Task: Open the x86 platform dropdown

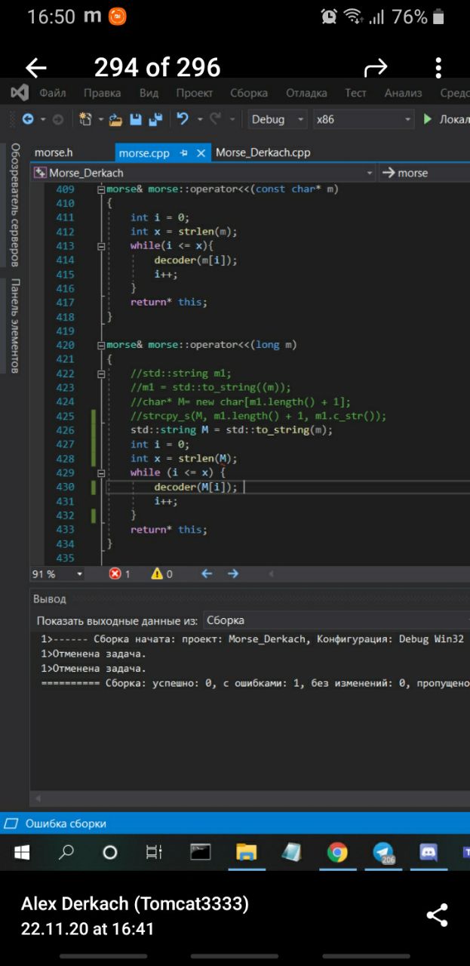Action: point(364,119)
